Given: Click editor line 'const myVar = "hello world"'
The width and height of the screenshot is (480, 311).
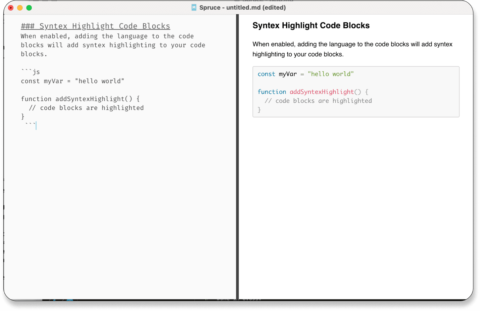Looking at the screenshot, I should click(72, 81).
